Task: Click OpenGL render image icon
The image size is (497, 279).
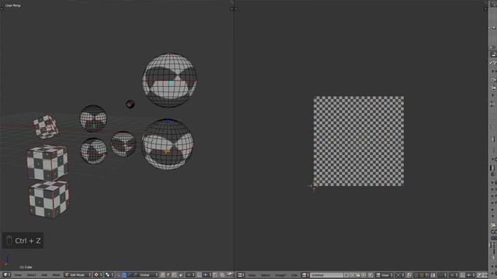Action: tap(222, 275)
